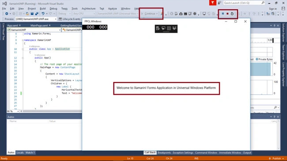Open the Debug menu
The width and height of the screenshot is (287, 161).
(53, 8)
